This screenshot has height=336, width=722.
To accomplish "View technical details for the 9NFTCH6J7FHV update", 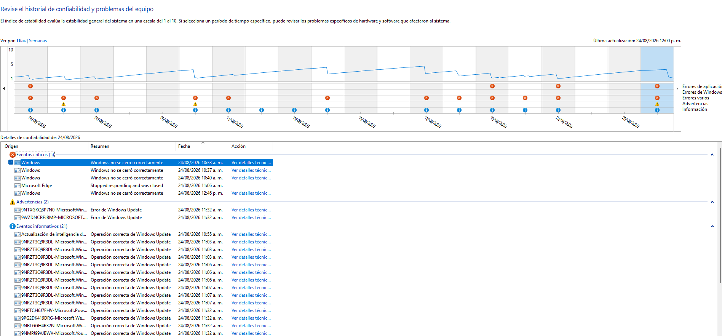I will [251, 310].
